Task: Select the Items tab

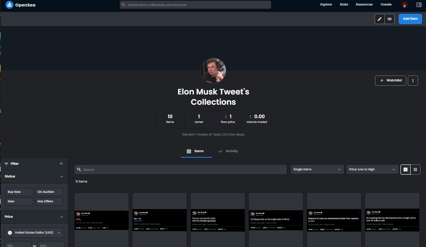Action: [x=196, y=151]
